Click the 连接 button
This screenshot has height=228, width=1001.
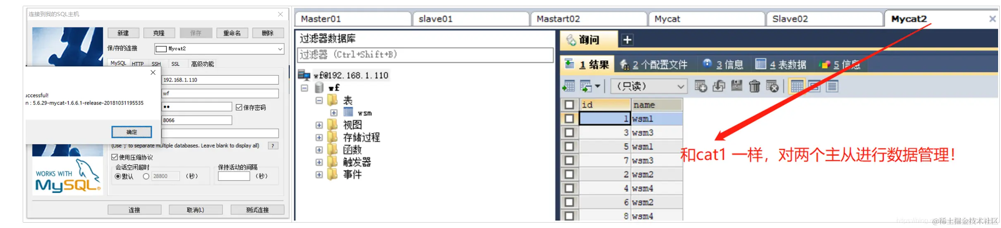point(134,210)
